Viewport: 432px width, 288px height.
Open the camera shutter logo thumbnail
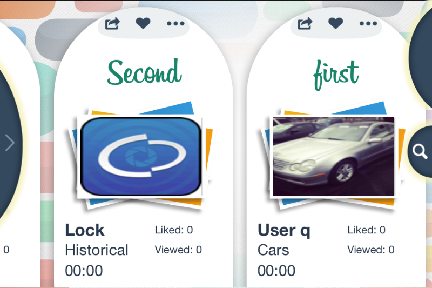(140, 156)
